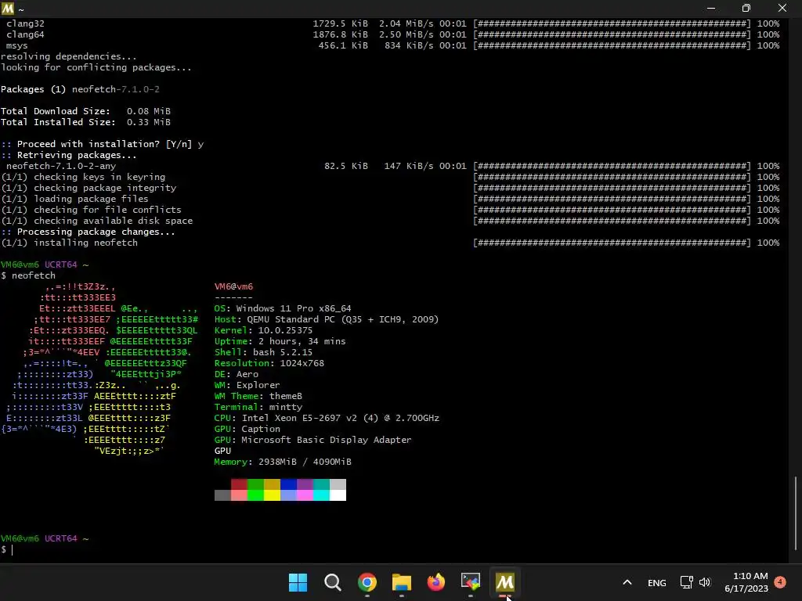
Task: Click the line "OS: Windows 11 Pro x86_64"
Action: pos(283,308)
